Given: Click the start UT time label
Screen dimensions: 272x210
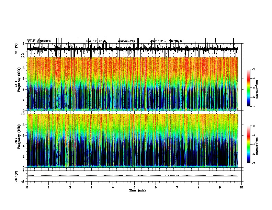Looking at the screenshot, I should [166, 41].
